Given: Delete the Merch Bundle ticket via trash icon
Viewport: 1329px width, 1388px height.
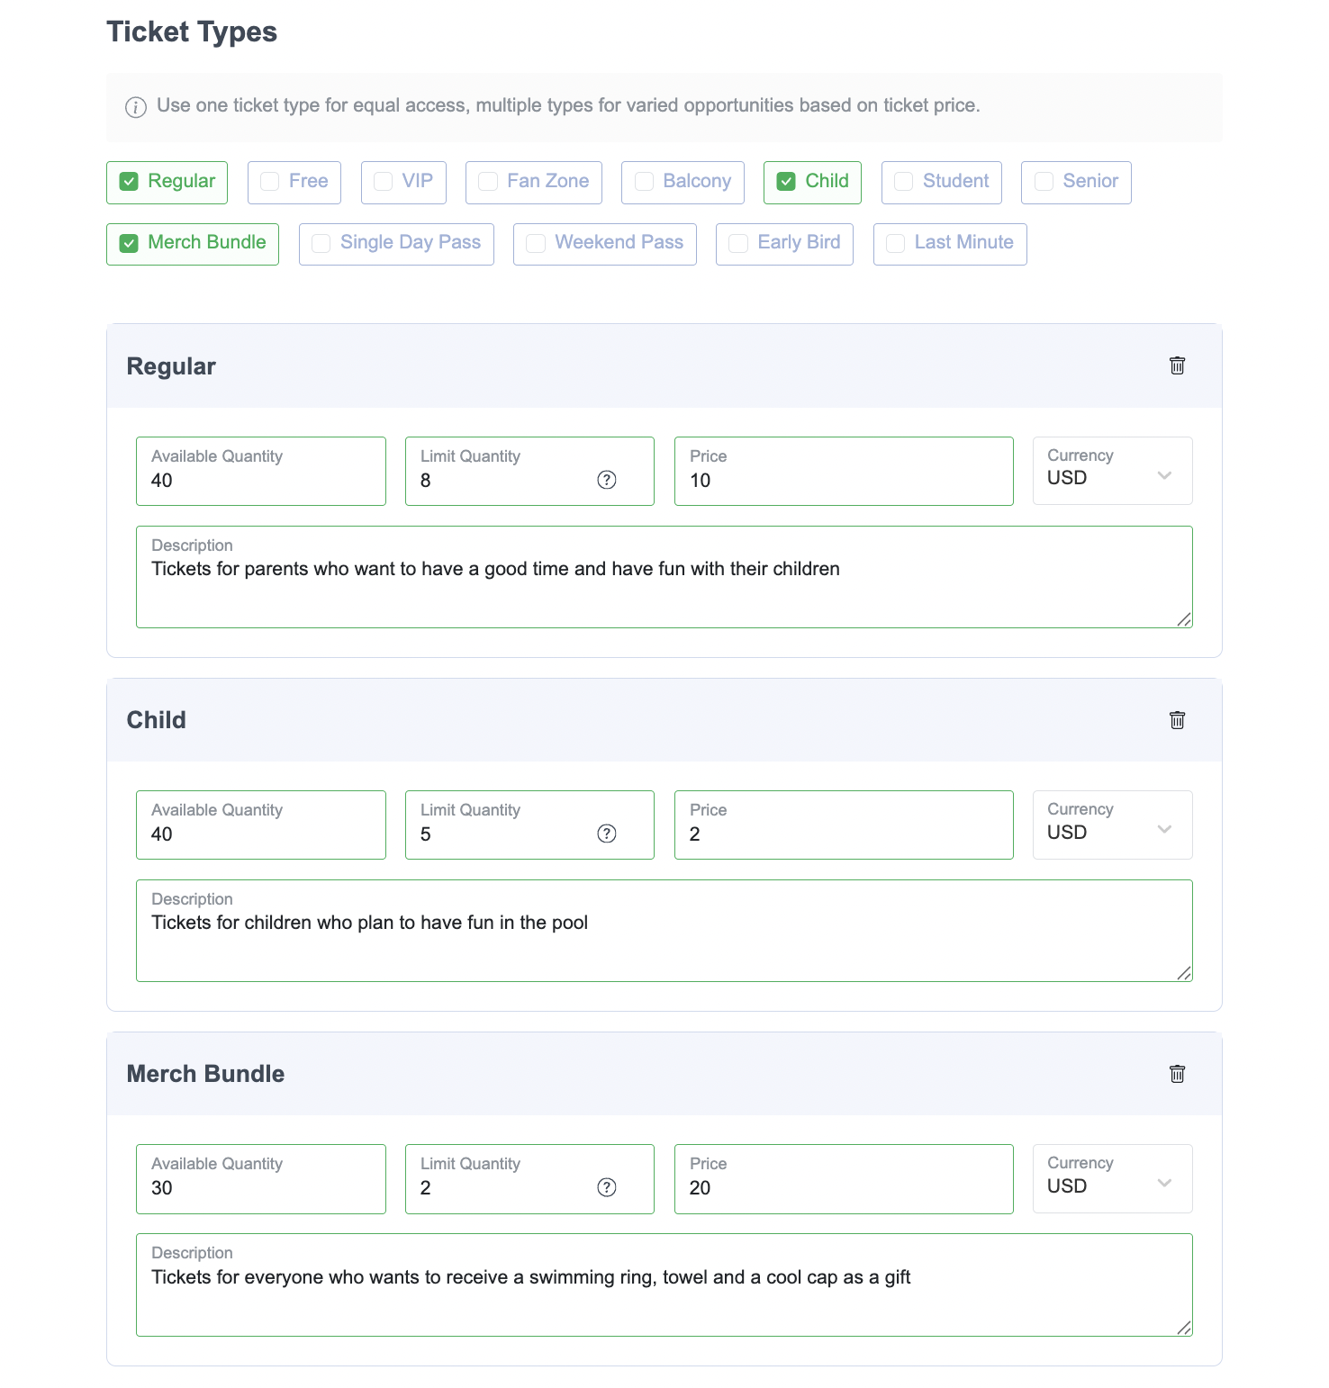Looking at the screenshot, I should 1177,1074.
